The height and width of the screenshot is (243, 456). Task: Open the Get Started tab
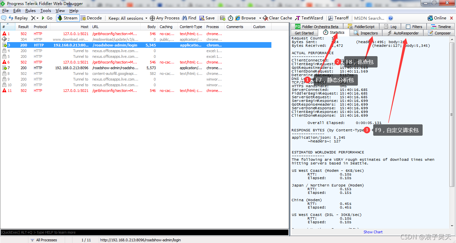304,33
